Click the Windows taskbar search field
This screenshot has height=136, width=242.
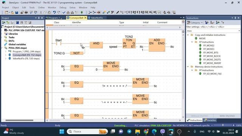tap(87, 131)
